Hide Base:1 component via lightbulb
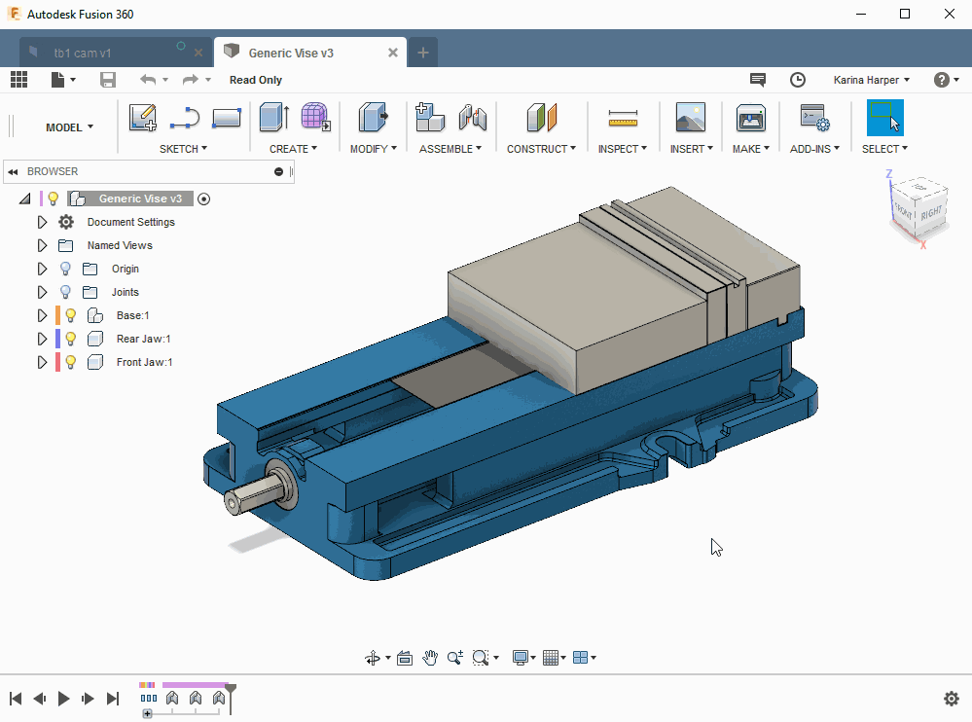Viewport: 972px width, 722px height. [x=71, y=315]
